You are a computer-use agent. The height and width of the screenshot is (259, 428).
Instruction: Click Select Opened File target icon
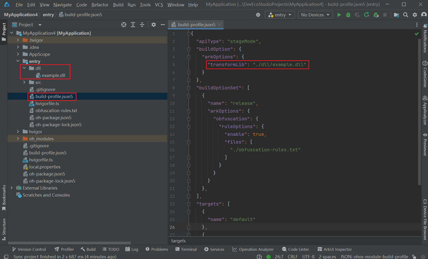point(124,25)
